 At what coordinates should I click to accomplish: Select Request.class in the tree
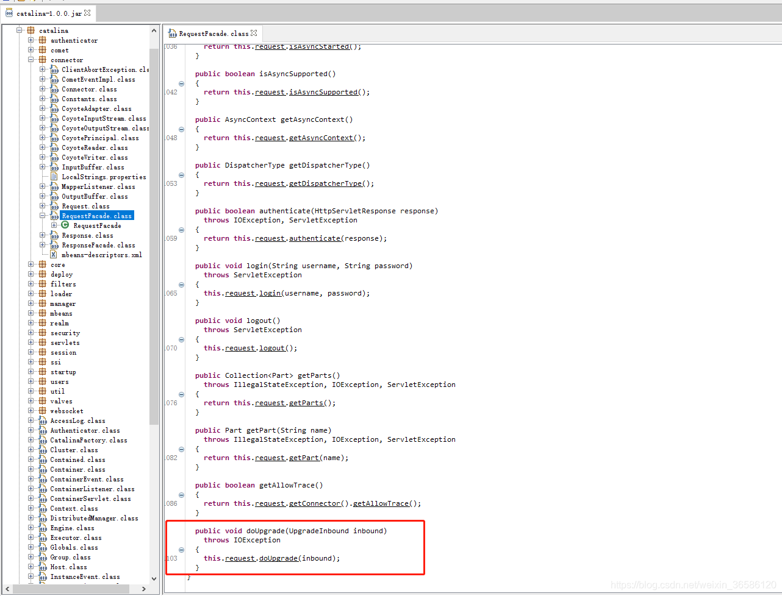click(x=85, y=206)
